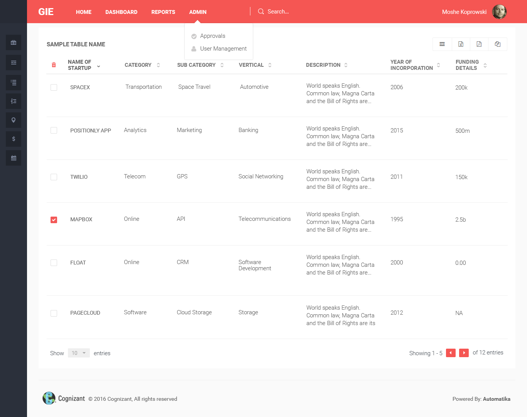Click the Cloud Storage sub category cell

tap(194, 312)
